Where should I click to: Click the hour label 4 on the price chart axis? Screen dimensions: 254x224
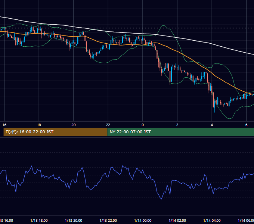212,125
